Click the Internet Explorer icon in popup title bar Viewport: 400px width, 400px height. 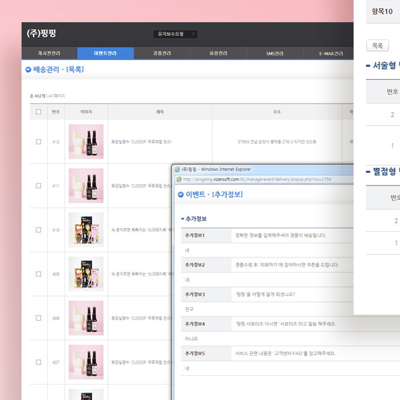(x=177, y=169)
